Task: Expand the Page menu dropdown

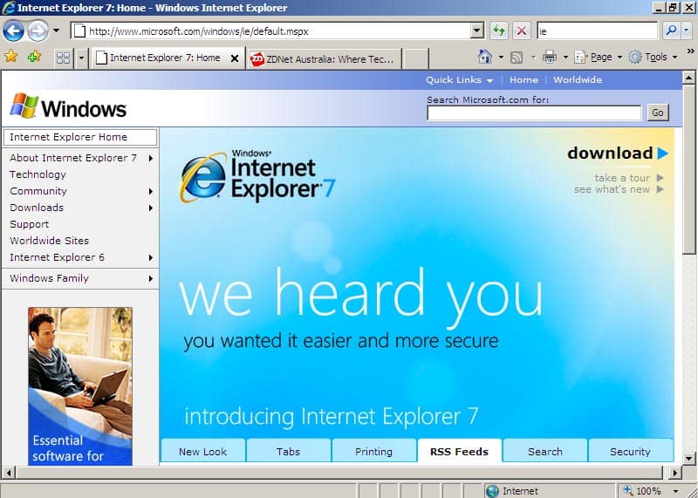Action: 602,58
